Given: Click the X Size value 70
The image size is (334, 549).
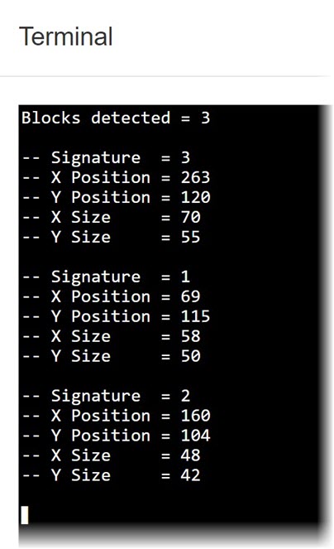Looking at the screenshot, I should (x=190, y=217).
